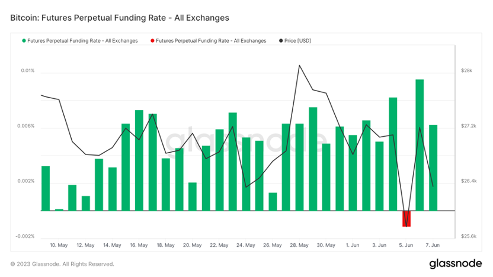Click the price line peak near 28 May
This screenshot has width=493, height=277.
click(x=300, y=66)
